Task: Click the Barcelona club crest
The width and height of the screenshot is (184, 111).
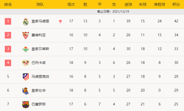Action: point(26,104)
